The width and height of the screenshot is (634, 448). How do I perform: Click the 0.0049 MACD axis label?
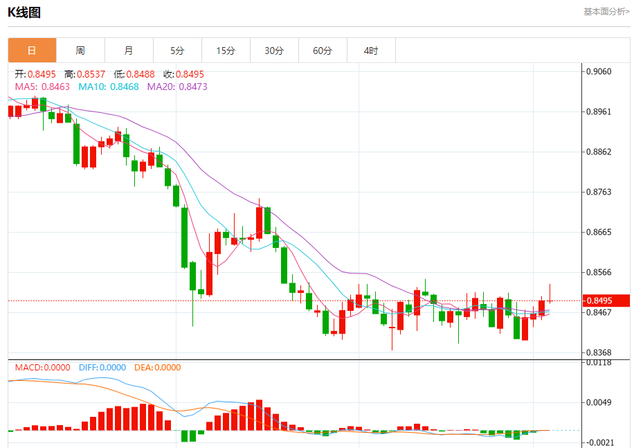(599, 402)
